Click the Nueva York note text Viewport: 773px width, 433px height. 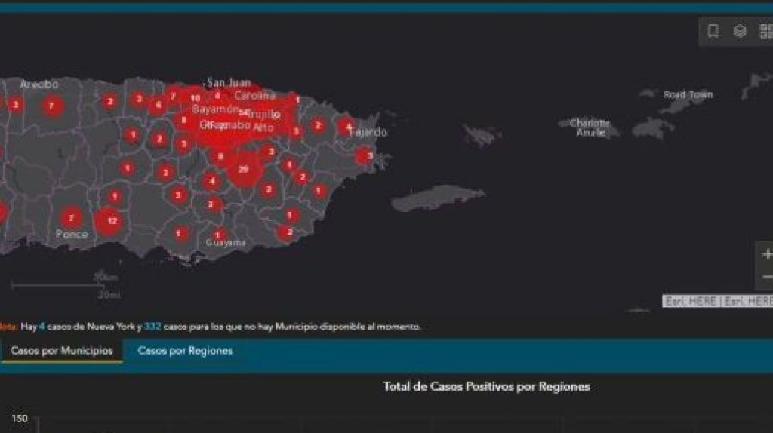[x=111, y=327]
